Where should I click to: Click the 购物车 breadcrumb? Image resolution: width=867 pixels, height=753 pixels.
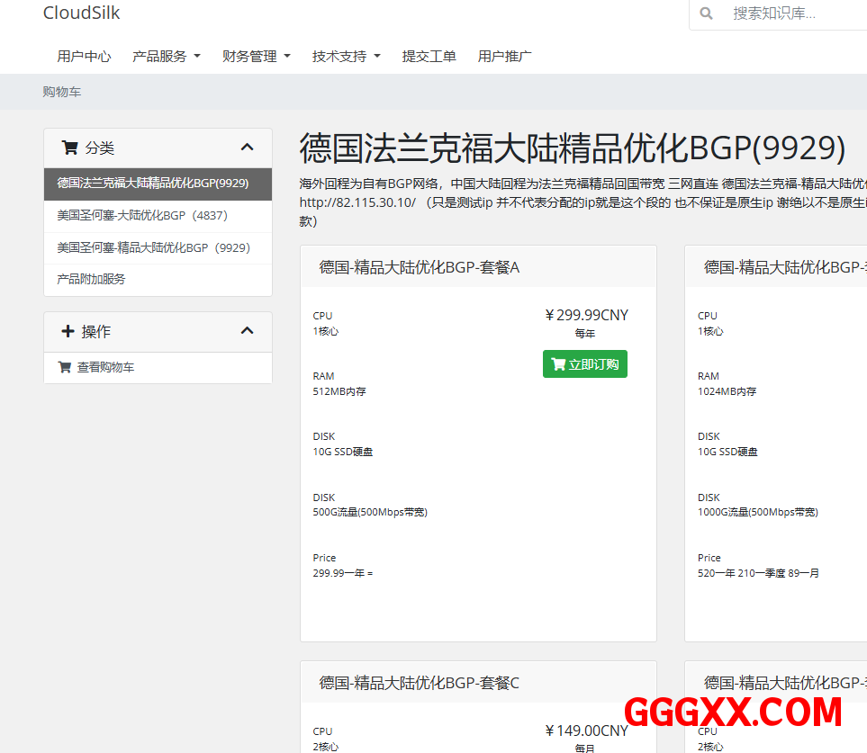coord(61,92)
